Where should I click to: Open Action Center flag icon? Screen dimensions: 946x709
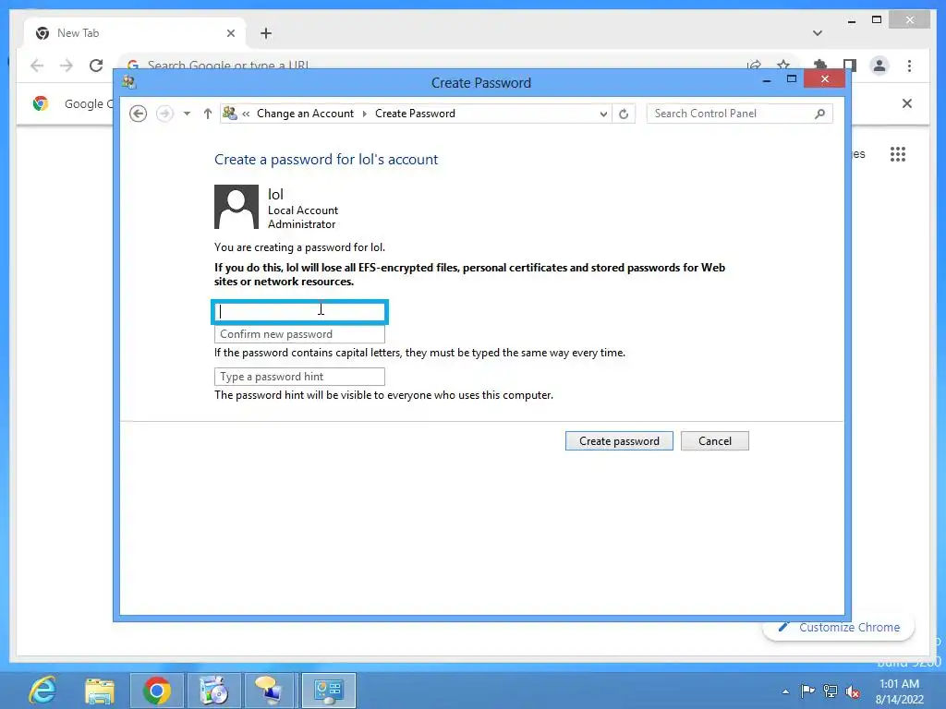pyautogui.click(x=807, y=691)
